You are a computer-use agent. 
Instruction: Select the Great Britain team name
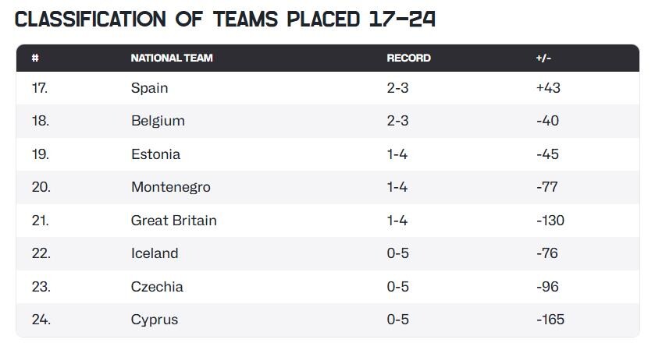click(x=173, y=221)
